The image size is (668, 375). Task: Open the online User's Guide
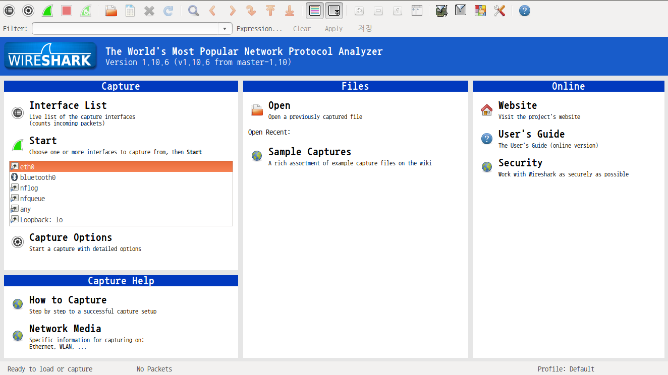point(531,134)
